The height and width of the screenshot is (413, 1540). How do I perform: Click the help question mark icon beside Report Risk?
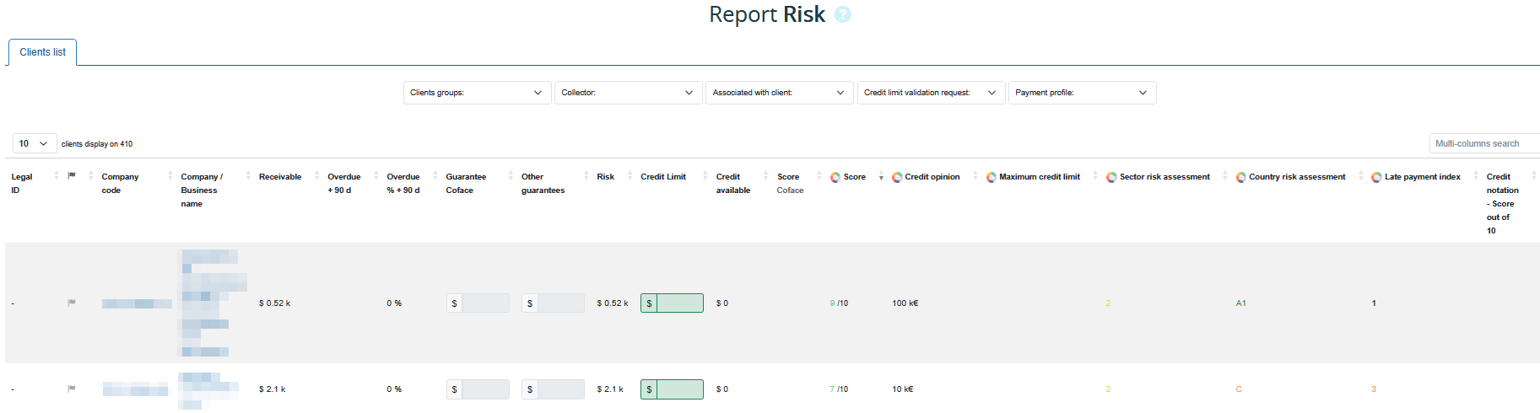[x=842, y=14]
